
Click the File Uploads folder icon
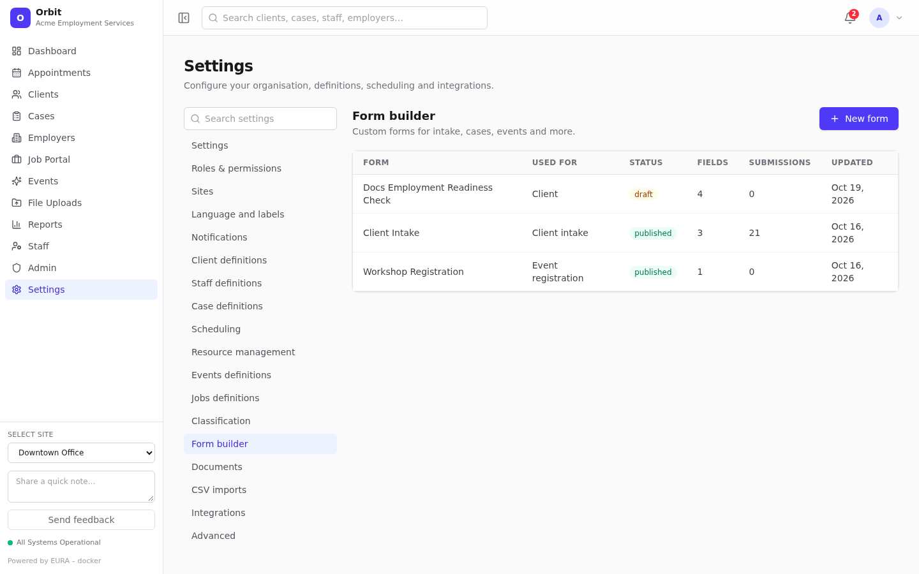coord(17,203)
